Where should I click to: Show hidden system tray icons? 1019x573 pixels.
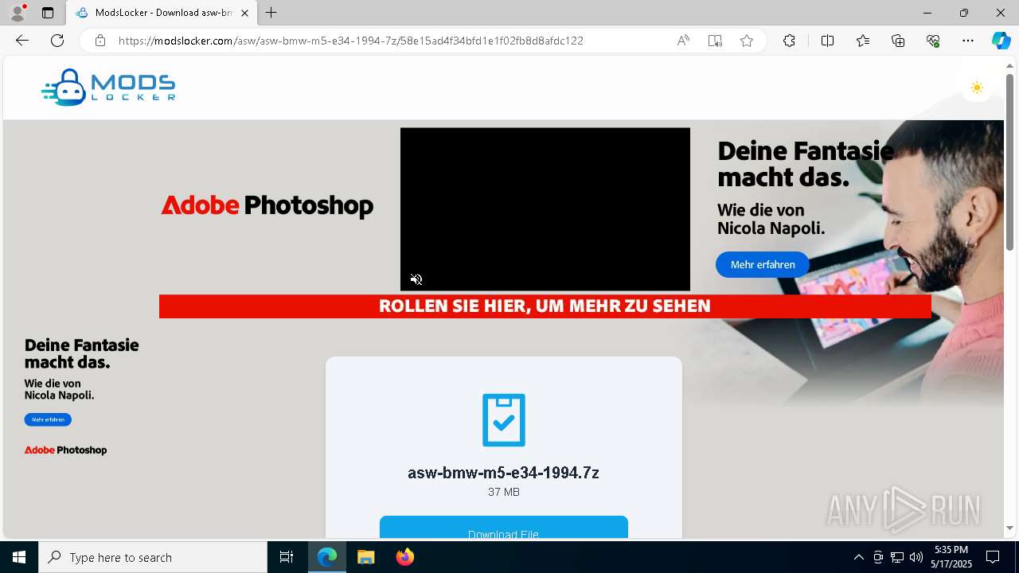(858, 557)
